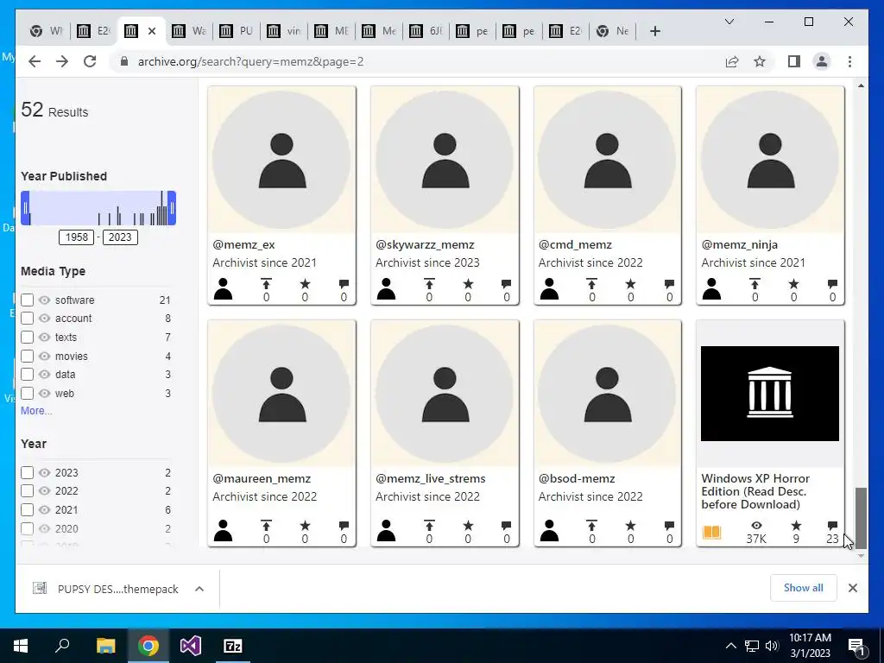Click Show all downloads button
Viewport: 884px width, 663px height.
coord(804,587)
